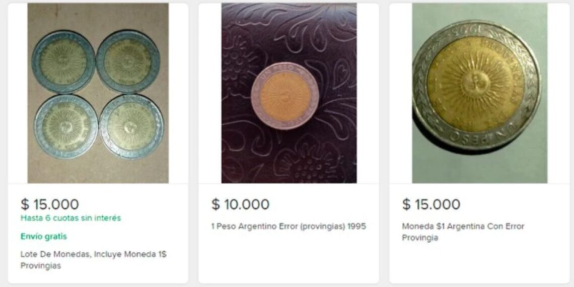Screen dimensions: 574x287
Task: Click the bottom-right coin in the lot photo
Action: coord(131,126)
